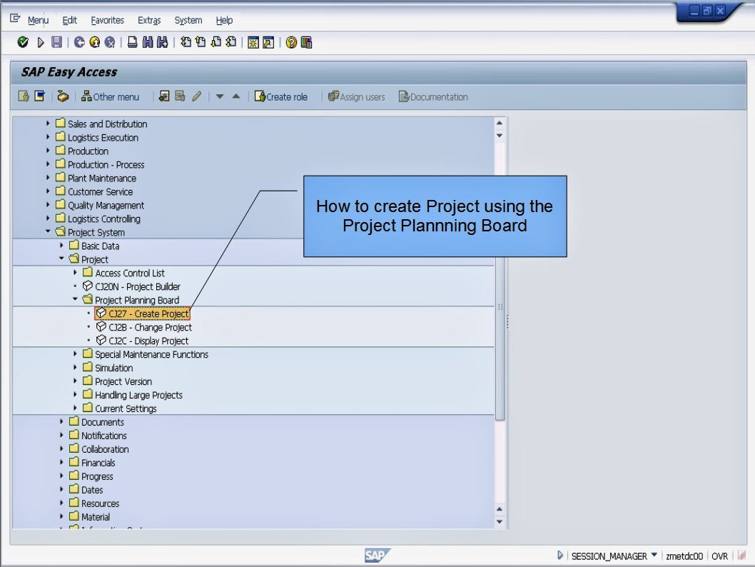The image size is (755, 567).
Task: Click the Create role button
Action: click(x=281, y=97)
